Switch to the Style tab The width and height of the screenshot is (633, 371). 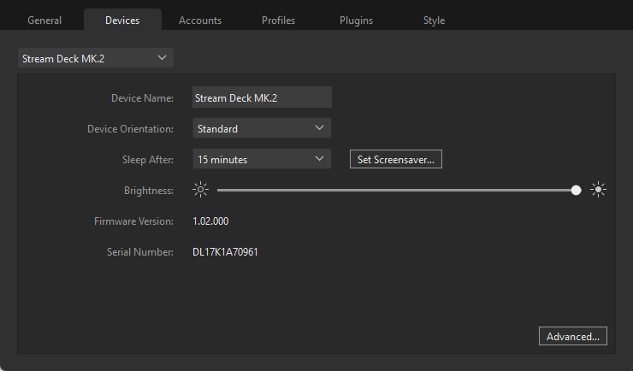pyautogui.click(x=434, y=21)
